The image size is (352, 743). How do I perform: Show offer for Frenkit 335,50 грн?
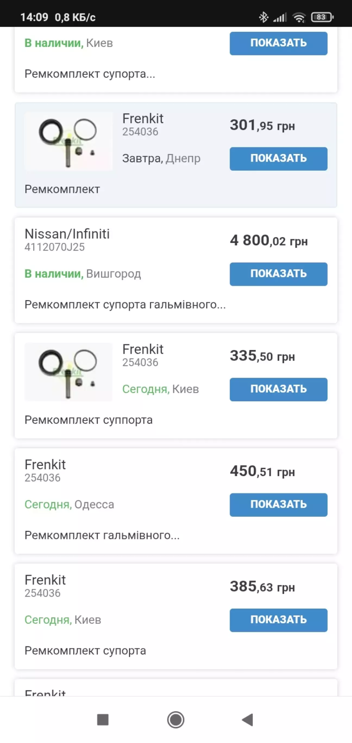pos(278,389)
